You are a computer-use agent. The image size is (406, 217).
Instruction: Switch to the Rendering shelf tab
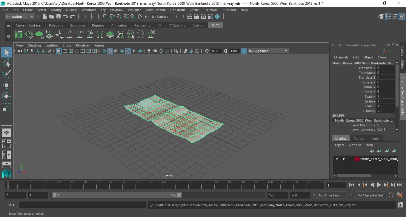[x=142, y=25]
